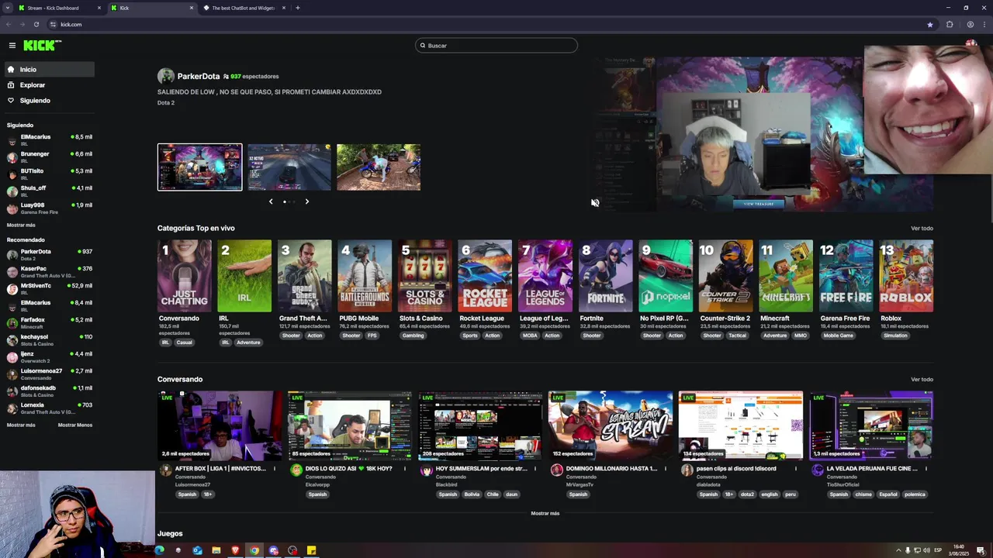Click Ver todo for Conversando section
Screen dimensions: 993x558
coord(922,380)
